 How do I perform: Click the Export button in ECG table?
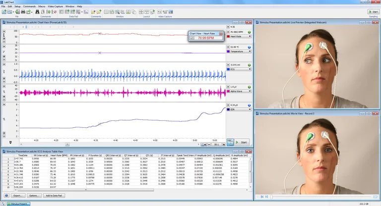point(18,196)
